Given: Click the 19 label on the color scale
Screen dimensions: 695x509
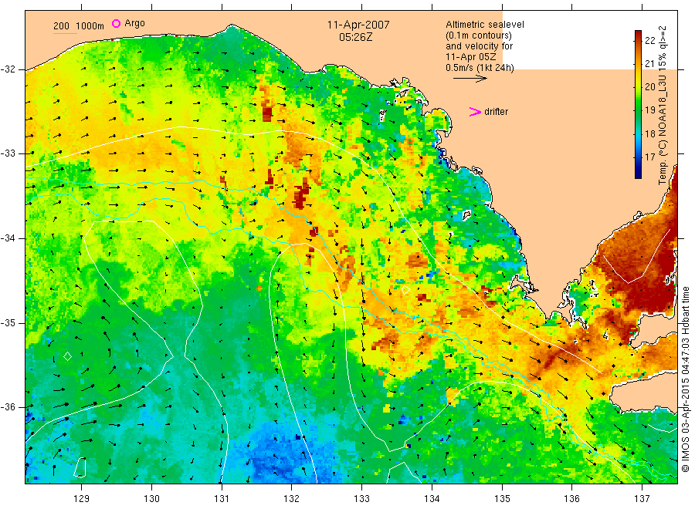Looking at the screenshot, I should 649,110.
